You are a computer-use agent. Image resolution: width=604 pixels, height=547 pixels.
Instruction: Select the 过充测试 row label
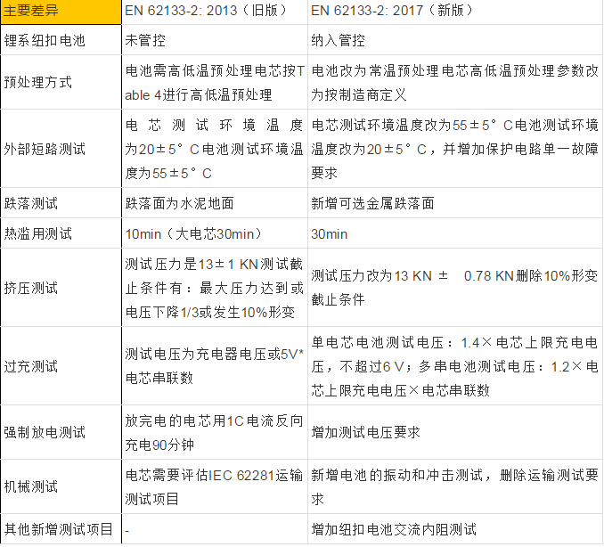[32, 366]
